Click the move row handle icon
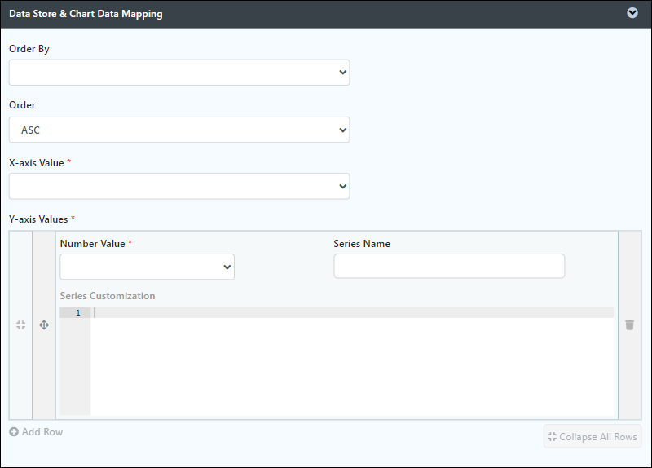The image size is (652, 468). (44, 325)
